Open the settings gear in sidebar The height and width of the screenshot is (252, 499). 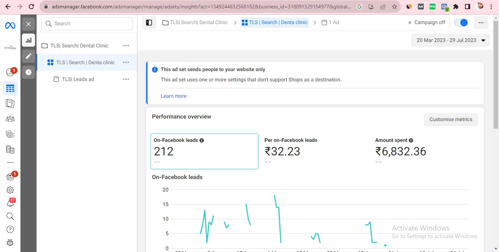(10, 190)
